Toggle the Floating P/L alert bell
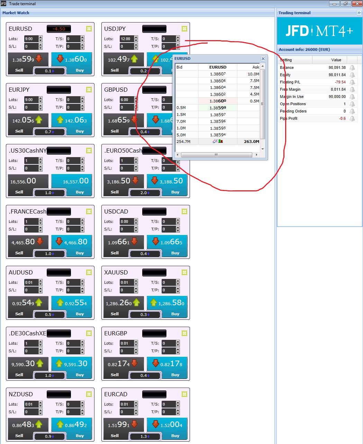This screenshot has width=363, height=444. click(x=352, y=82)
